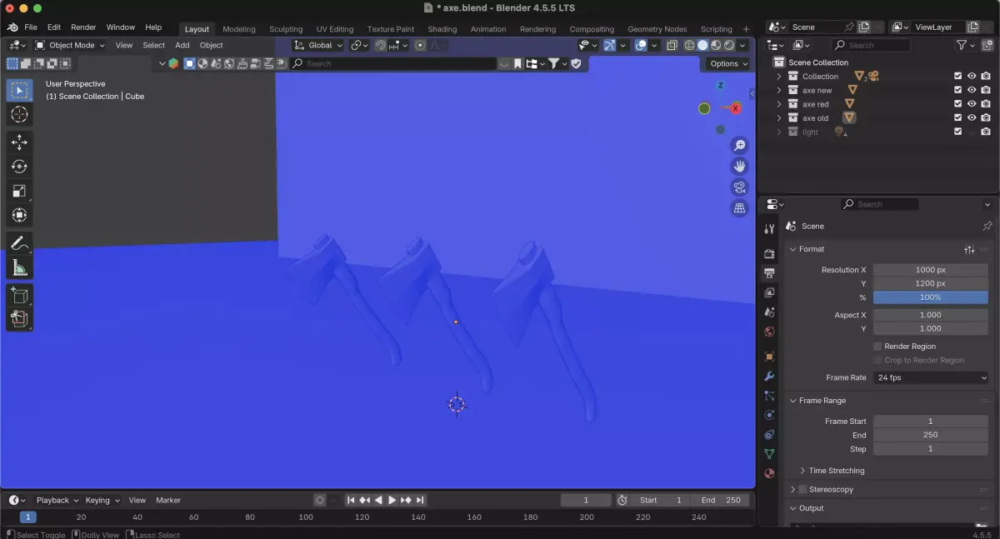Open the Material properties tab
Viewport: 1000px width, 539px height.
769,473
